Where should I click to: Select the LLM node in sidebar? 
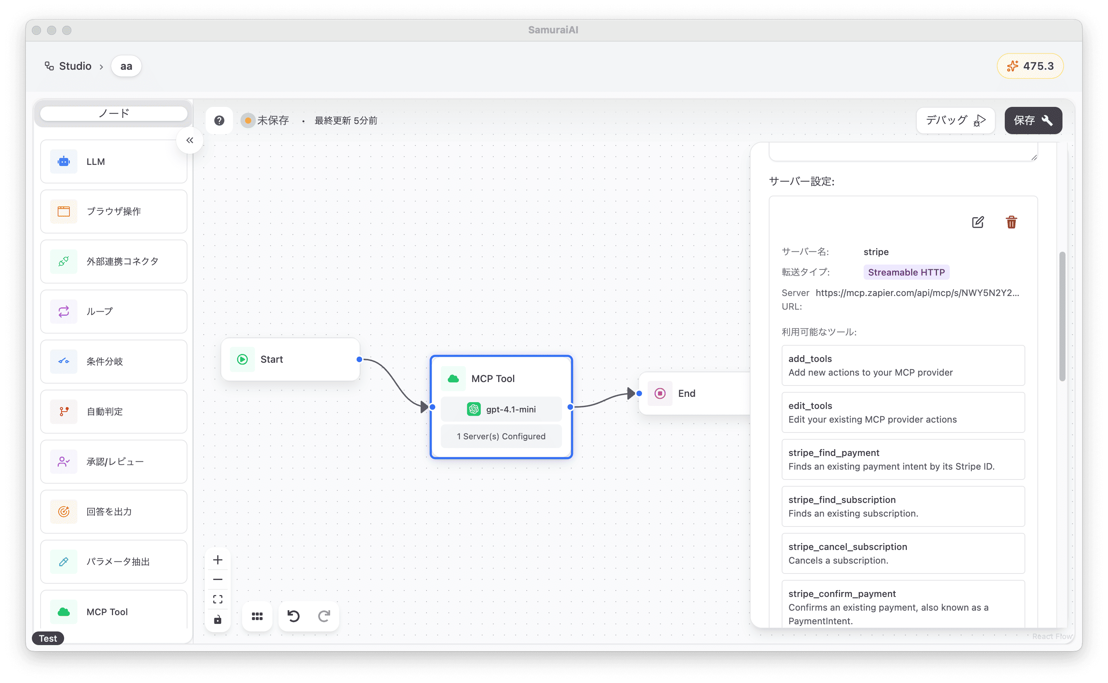tap(114, 162)
